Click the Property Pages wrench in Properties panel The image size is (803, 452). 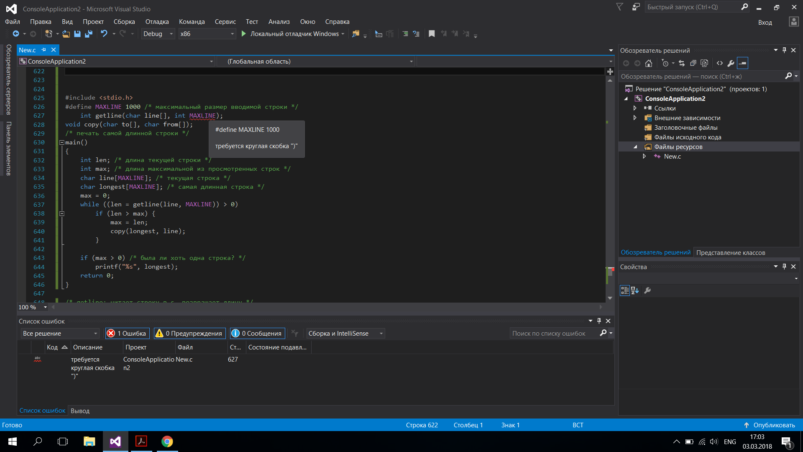(647, 290)
